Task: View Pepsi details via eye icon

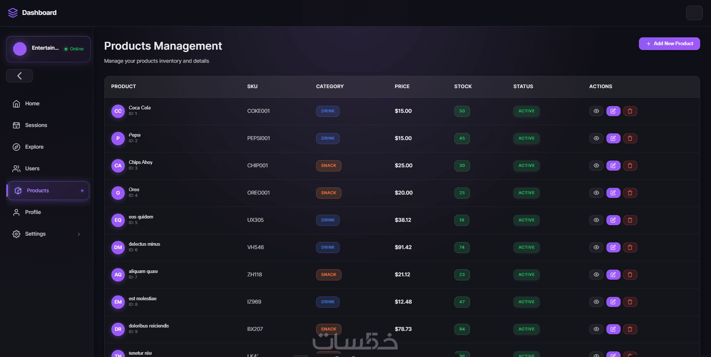Action: pos(596,138)
